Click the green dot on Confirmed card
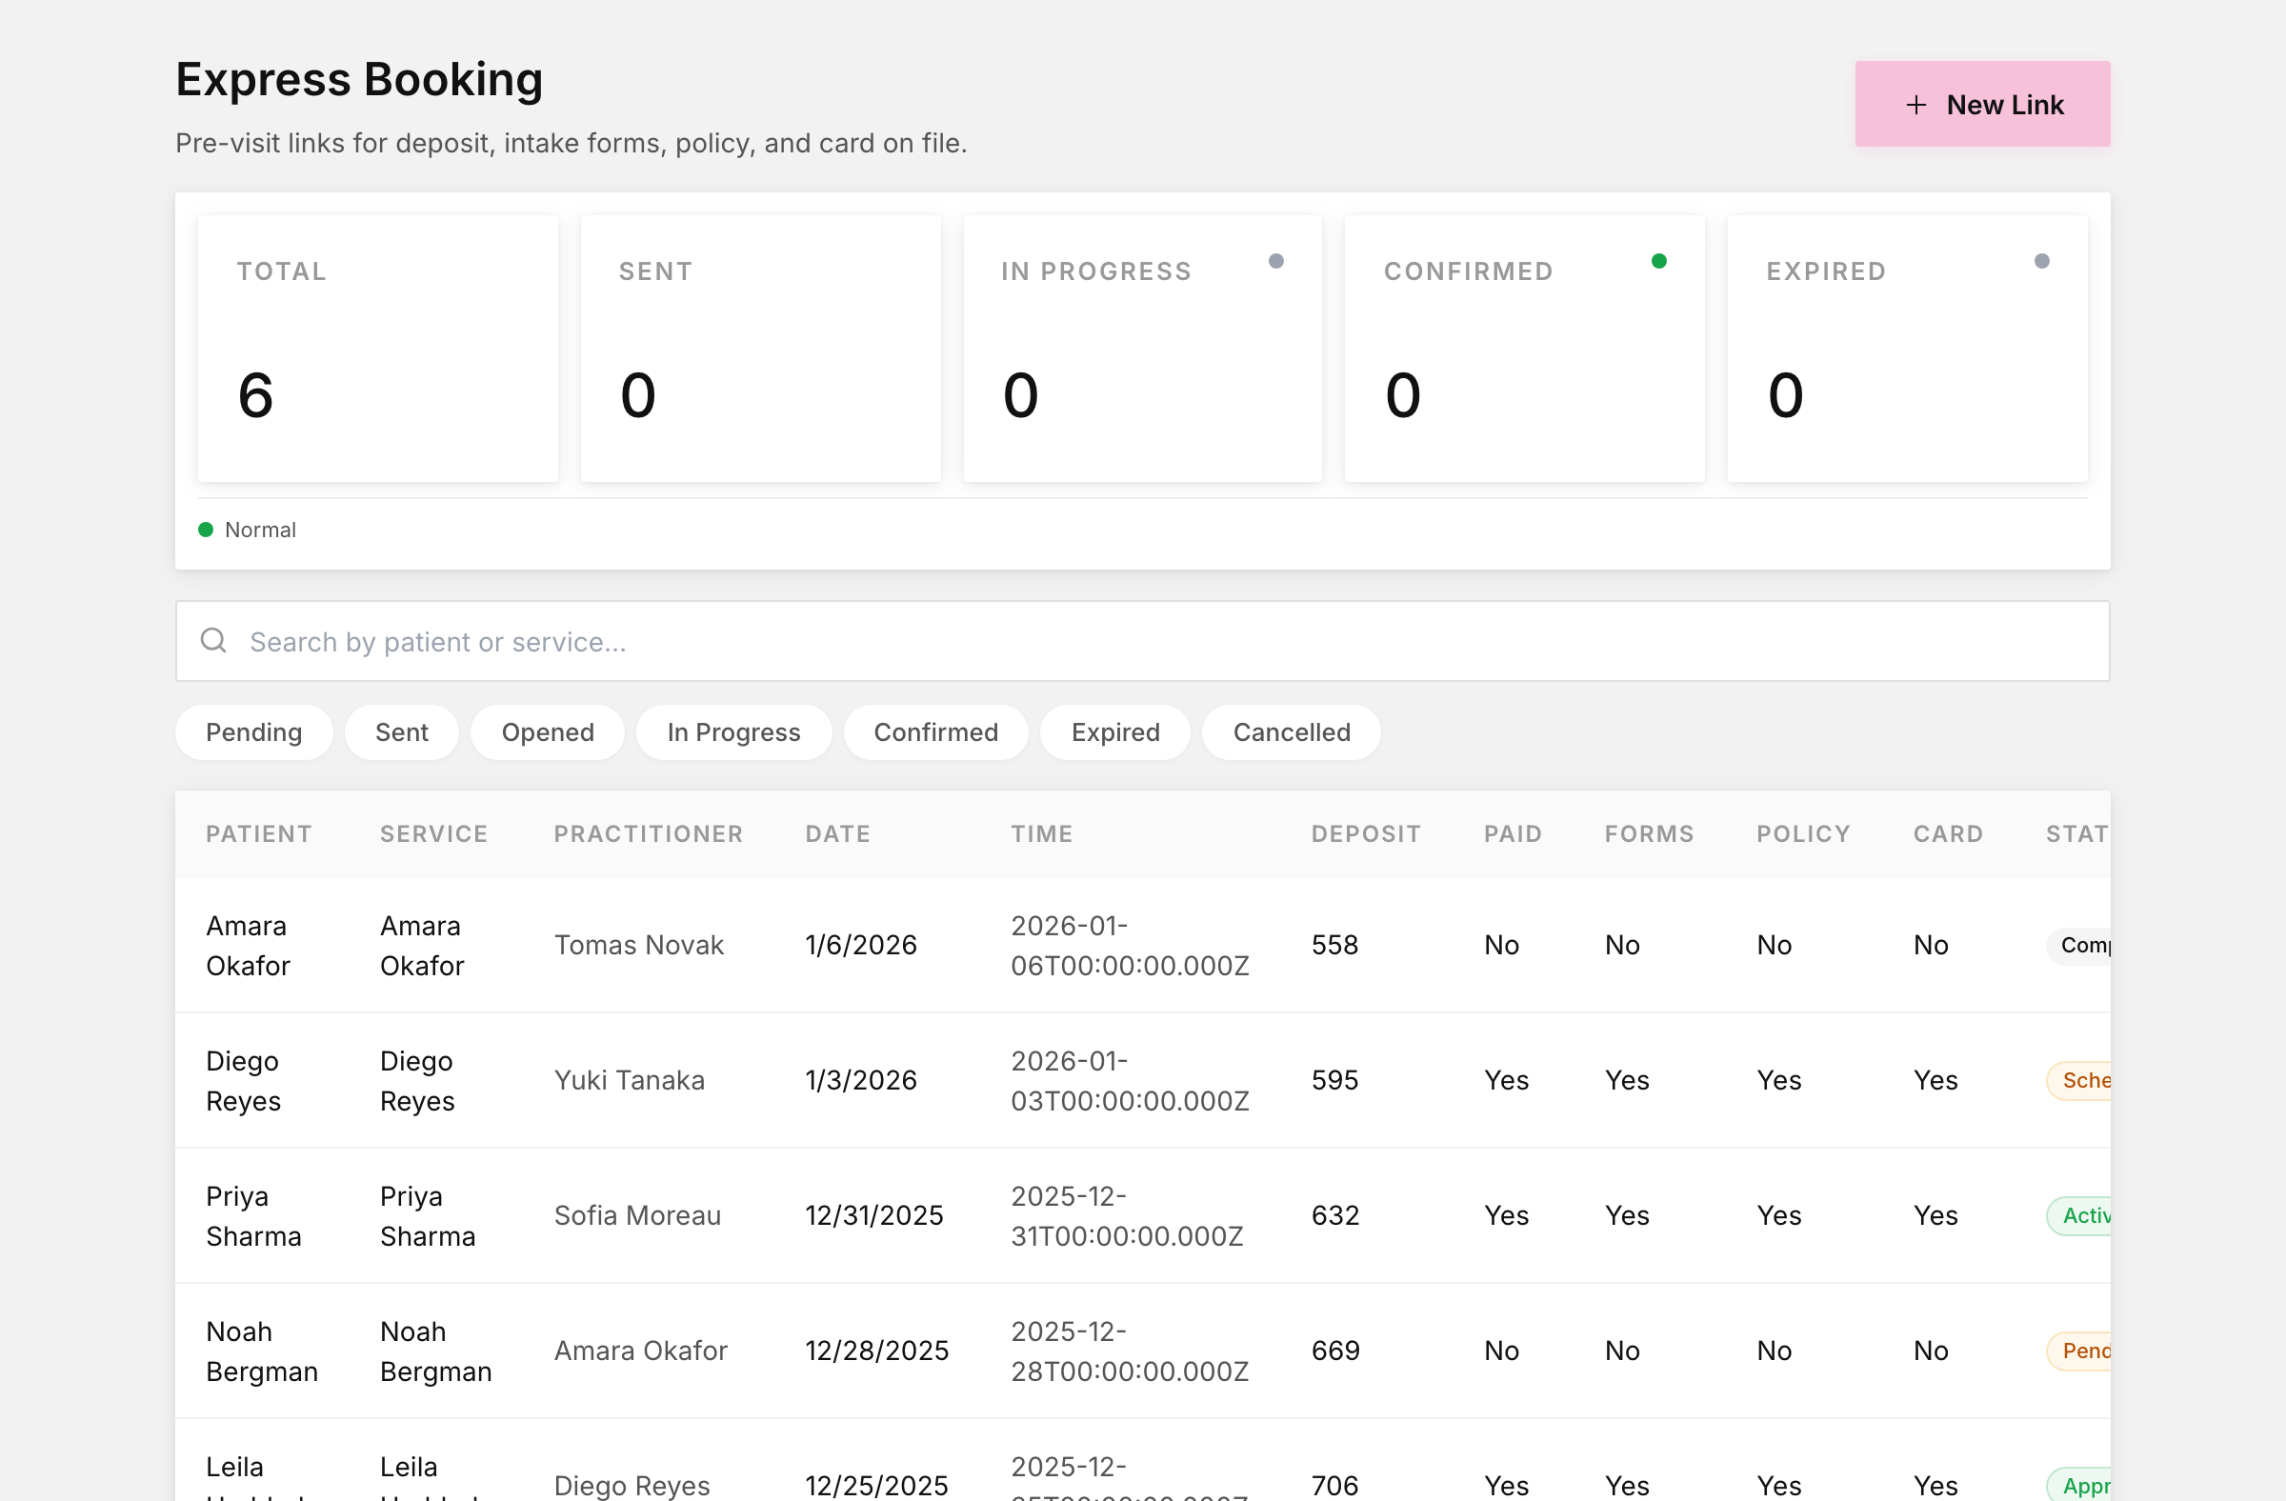 click(x=1659, y=261)
